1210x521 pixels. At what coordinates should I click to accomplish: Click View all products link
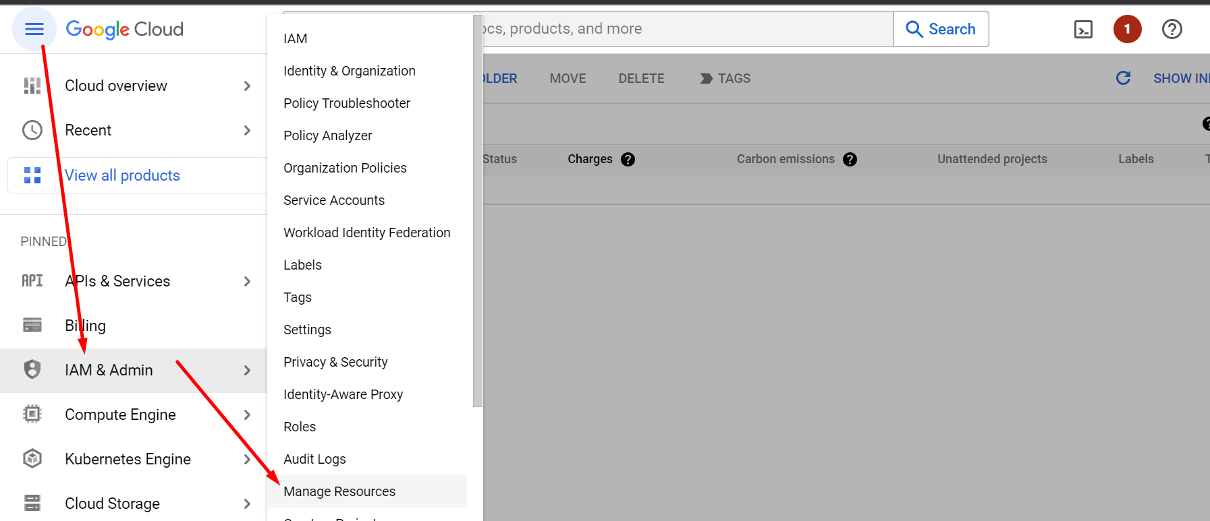[122, 175]
